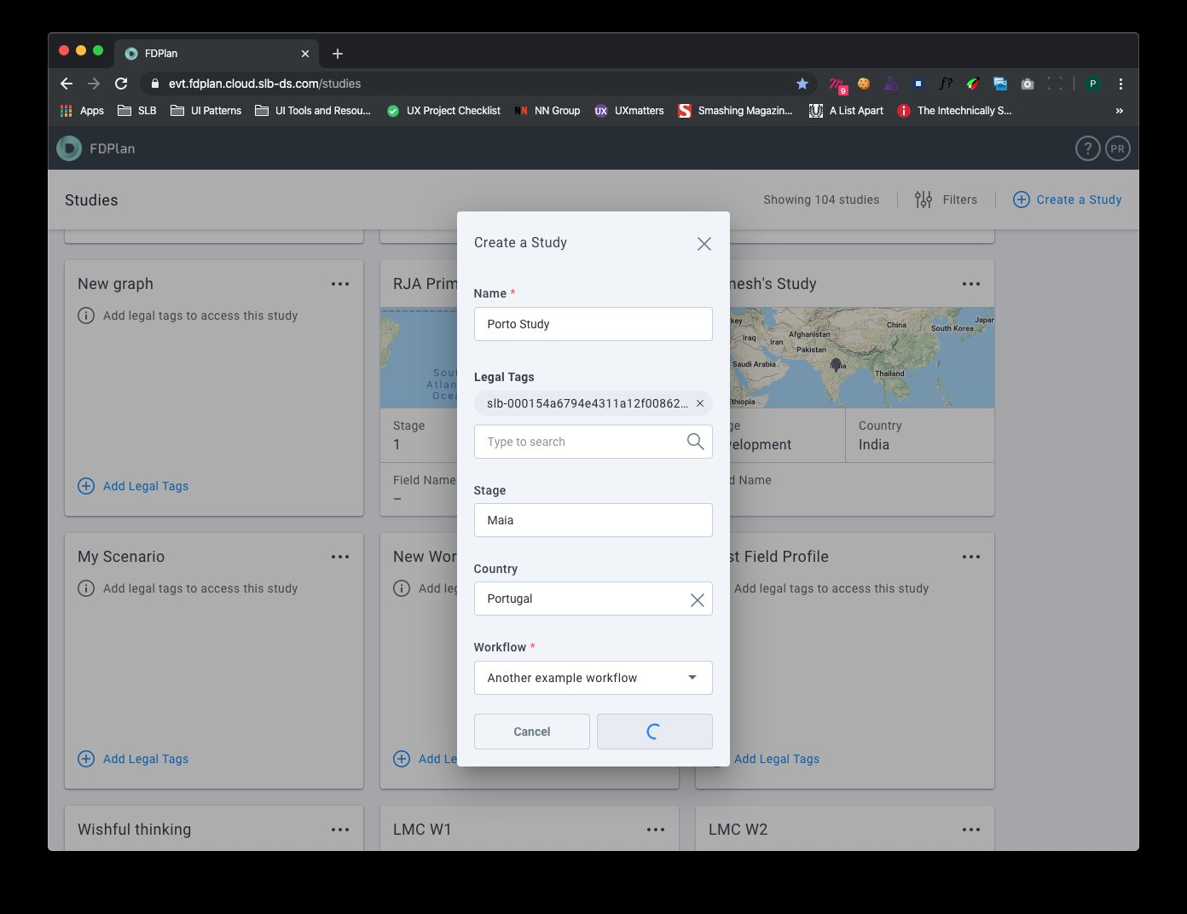
Task: Click the help question mark icon
Action: click(1087, 148)
